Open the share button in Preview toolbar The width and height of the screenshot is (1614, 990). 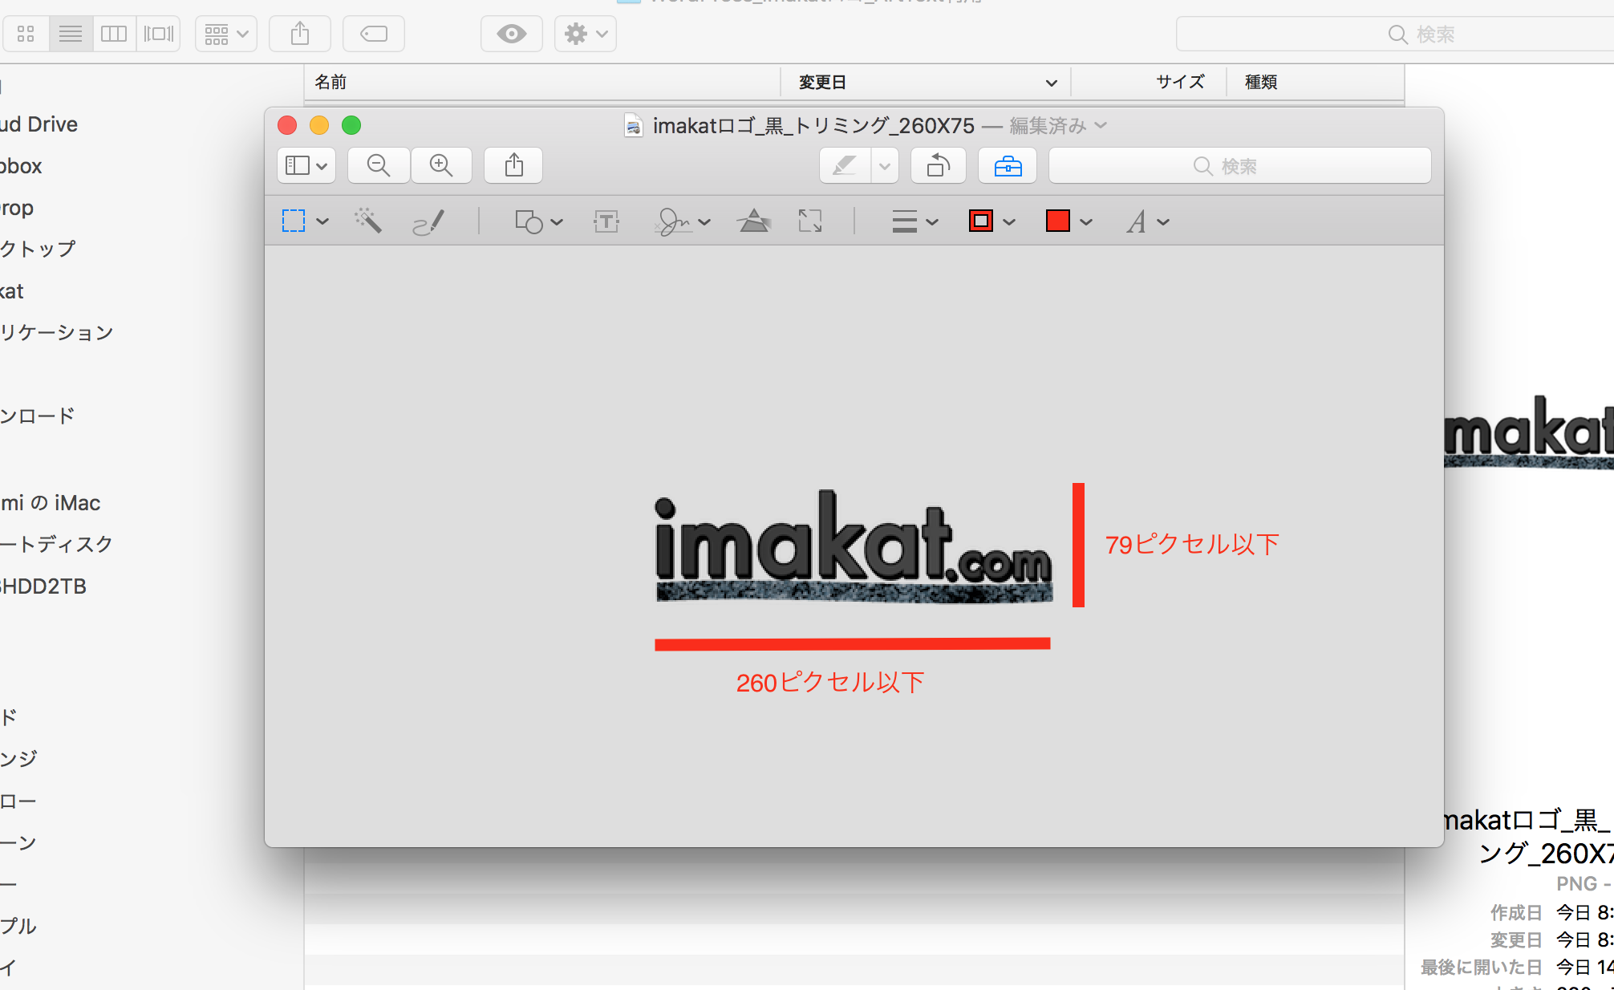(x=513, y=165)
